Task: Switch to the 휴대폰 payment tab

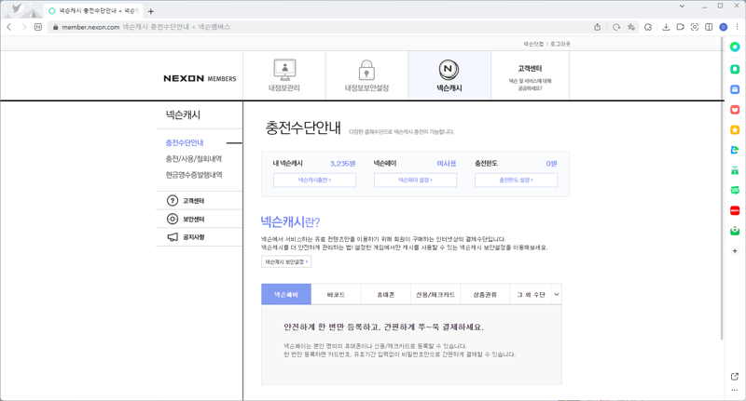Action: (x=386, y=294)
